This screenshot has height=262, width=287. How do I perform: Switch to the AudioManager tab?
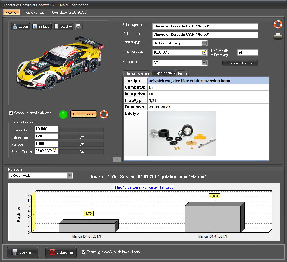click(35, 13)
